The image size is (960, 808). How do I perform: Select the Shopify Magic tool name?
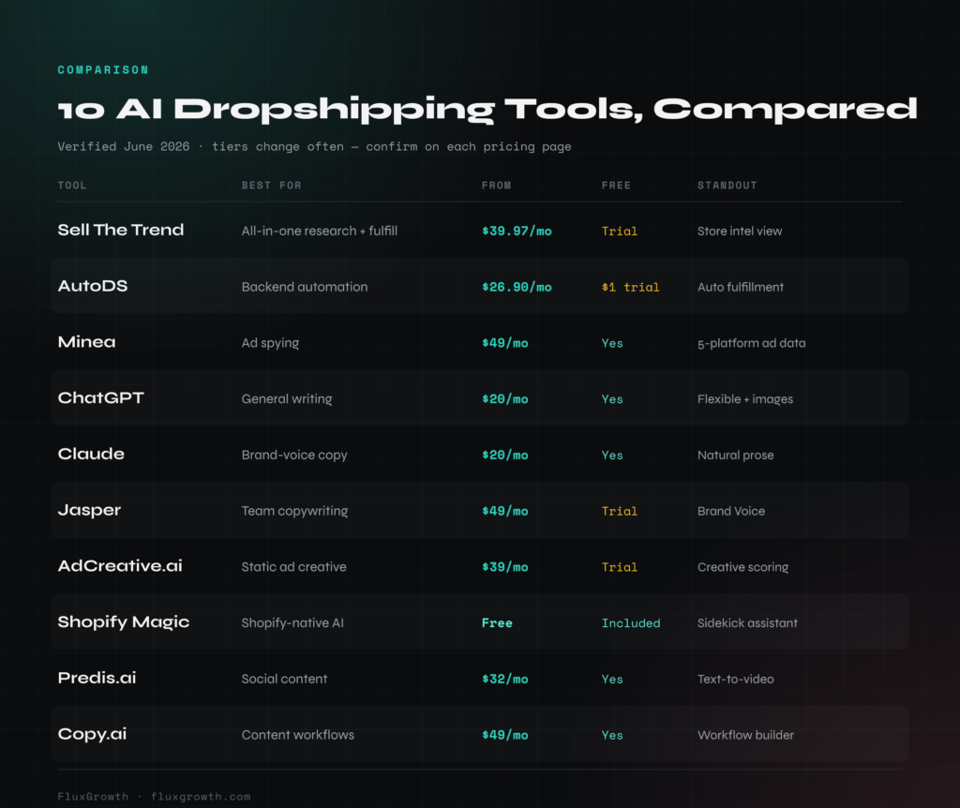124,621
